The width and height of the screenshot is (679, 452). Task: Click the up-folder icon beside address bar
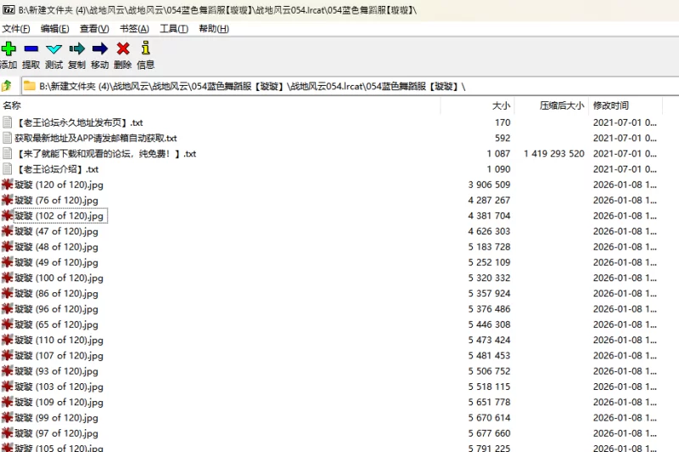[8, 86]
